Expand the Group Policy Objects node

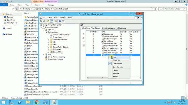coord(49,47)
